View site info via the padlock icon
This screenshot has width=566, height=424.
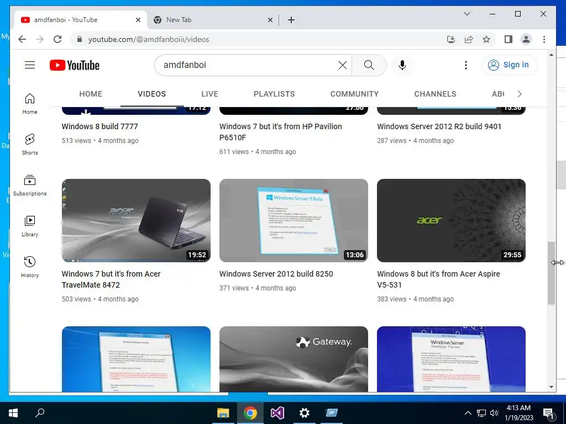(80, 39)
